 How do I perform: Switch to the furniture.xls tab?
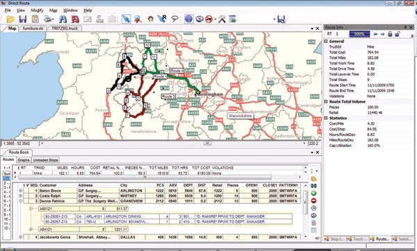(x=33, y=28)
